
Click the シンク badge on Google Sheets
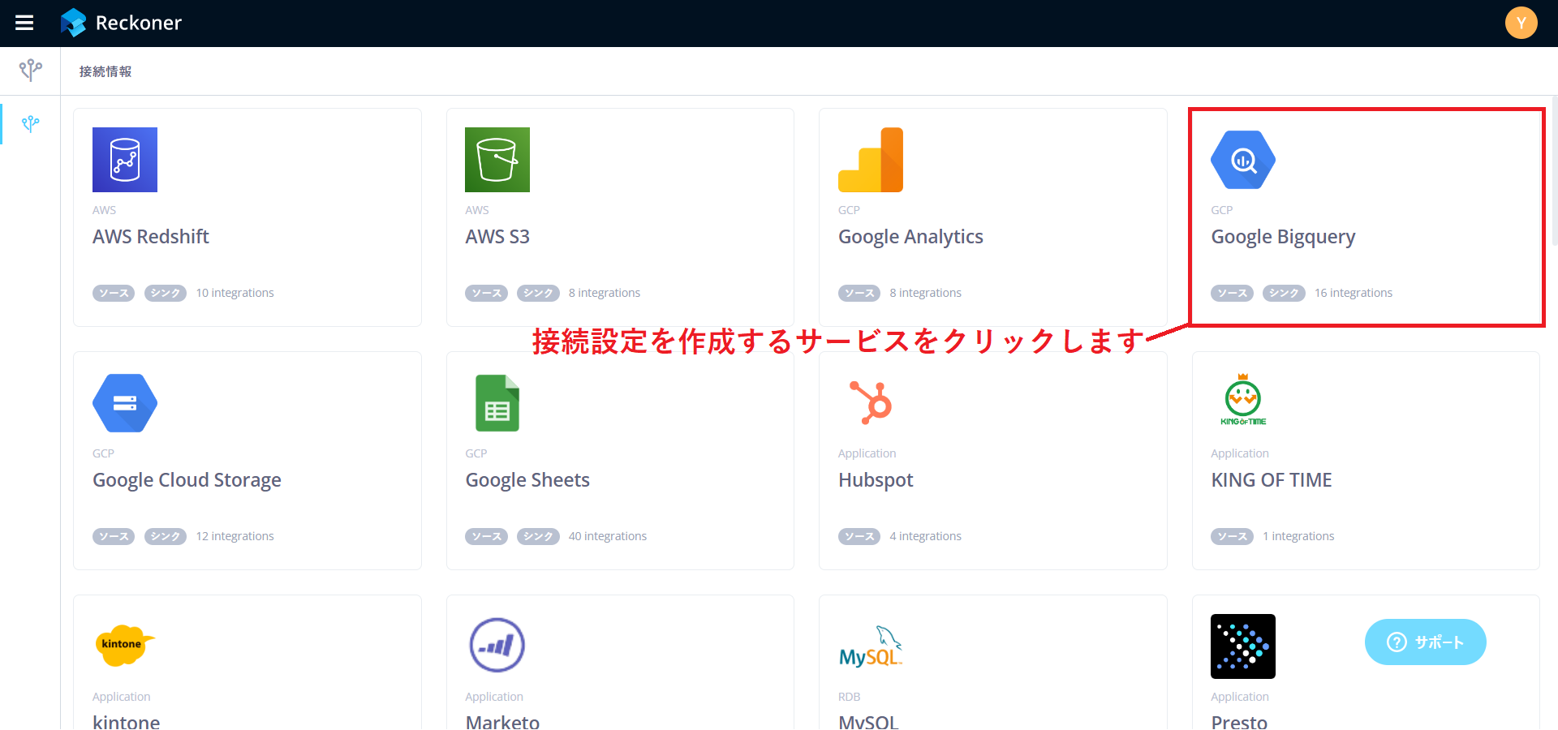tap(538, 536)
